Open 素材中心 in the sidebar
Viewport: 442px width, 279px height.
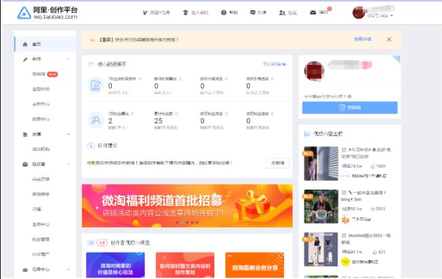41,104
